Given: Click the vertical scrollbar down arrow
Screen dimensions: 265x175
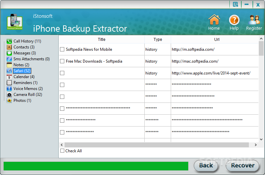Looking at the screenshot, I should pos(261,139).
